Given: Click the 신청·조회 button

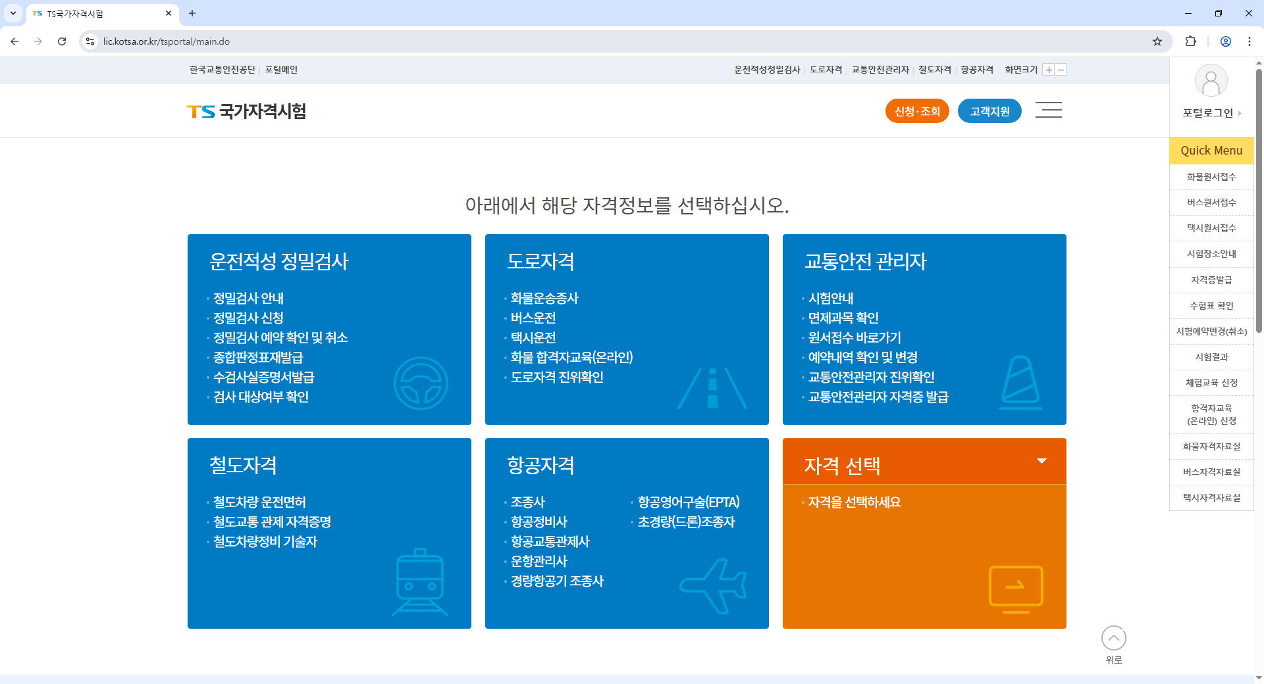Looking at the screenshot, I should [917, 111].
